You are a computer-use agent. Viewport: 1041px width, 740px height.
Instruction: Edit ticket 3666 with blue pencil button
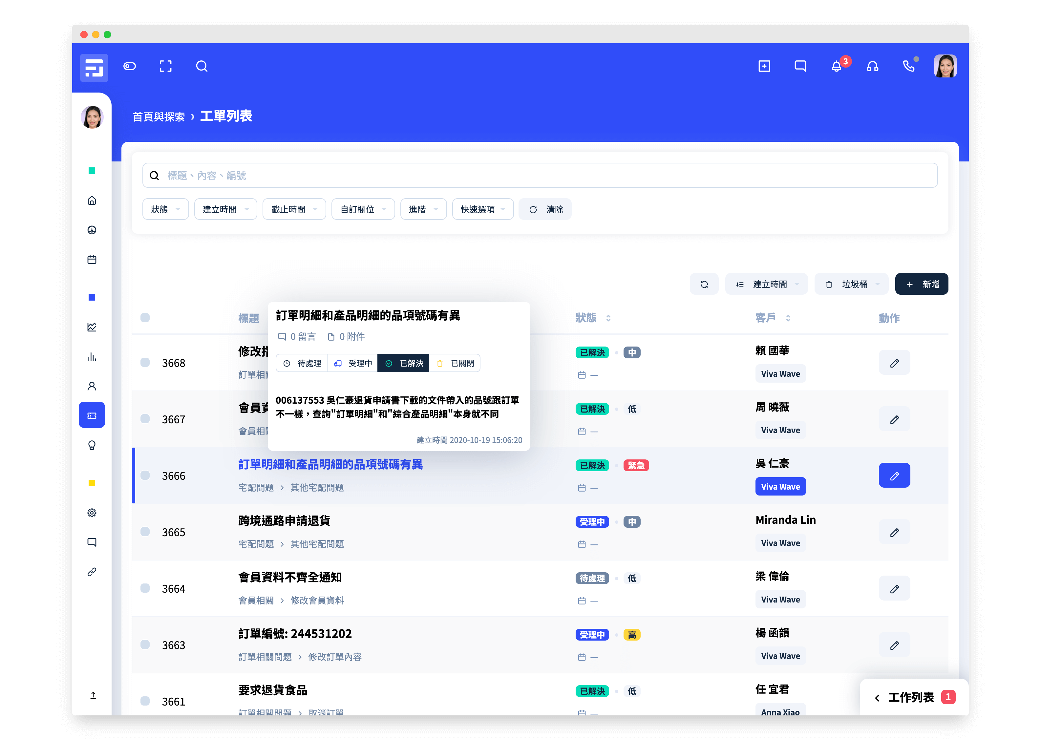(894, 476)
